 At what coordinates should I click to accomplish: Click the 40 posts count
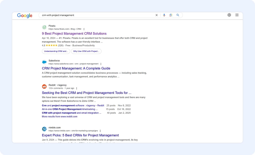tap(111, 113)
